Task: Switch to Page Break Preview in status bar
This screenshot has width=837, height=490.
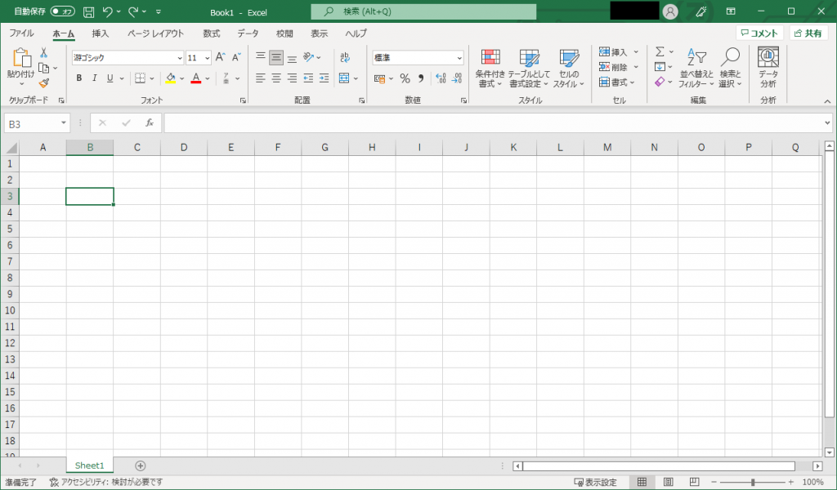Action: click(694, 482)
